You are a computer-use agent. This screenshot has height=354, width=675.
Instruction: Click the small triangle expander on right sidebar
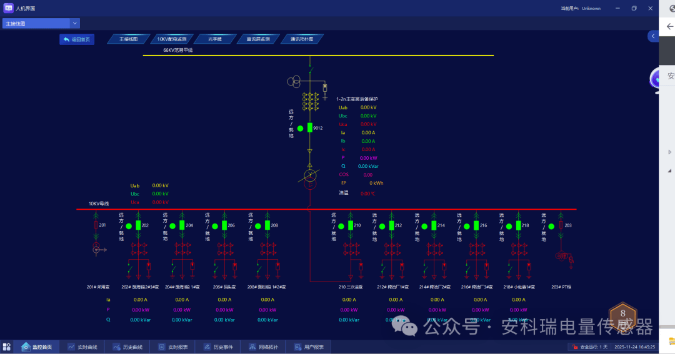[670, 152]
